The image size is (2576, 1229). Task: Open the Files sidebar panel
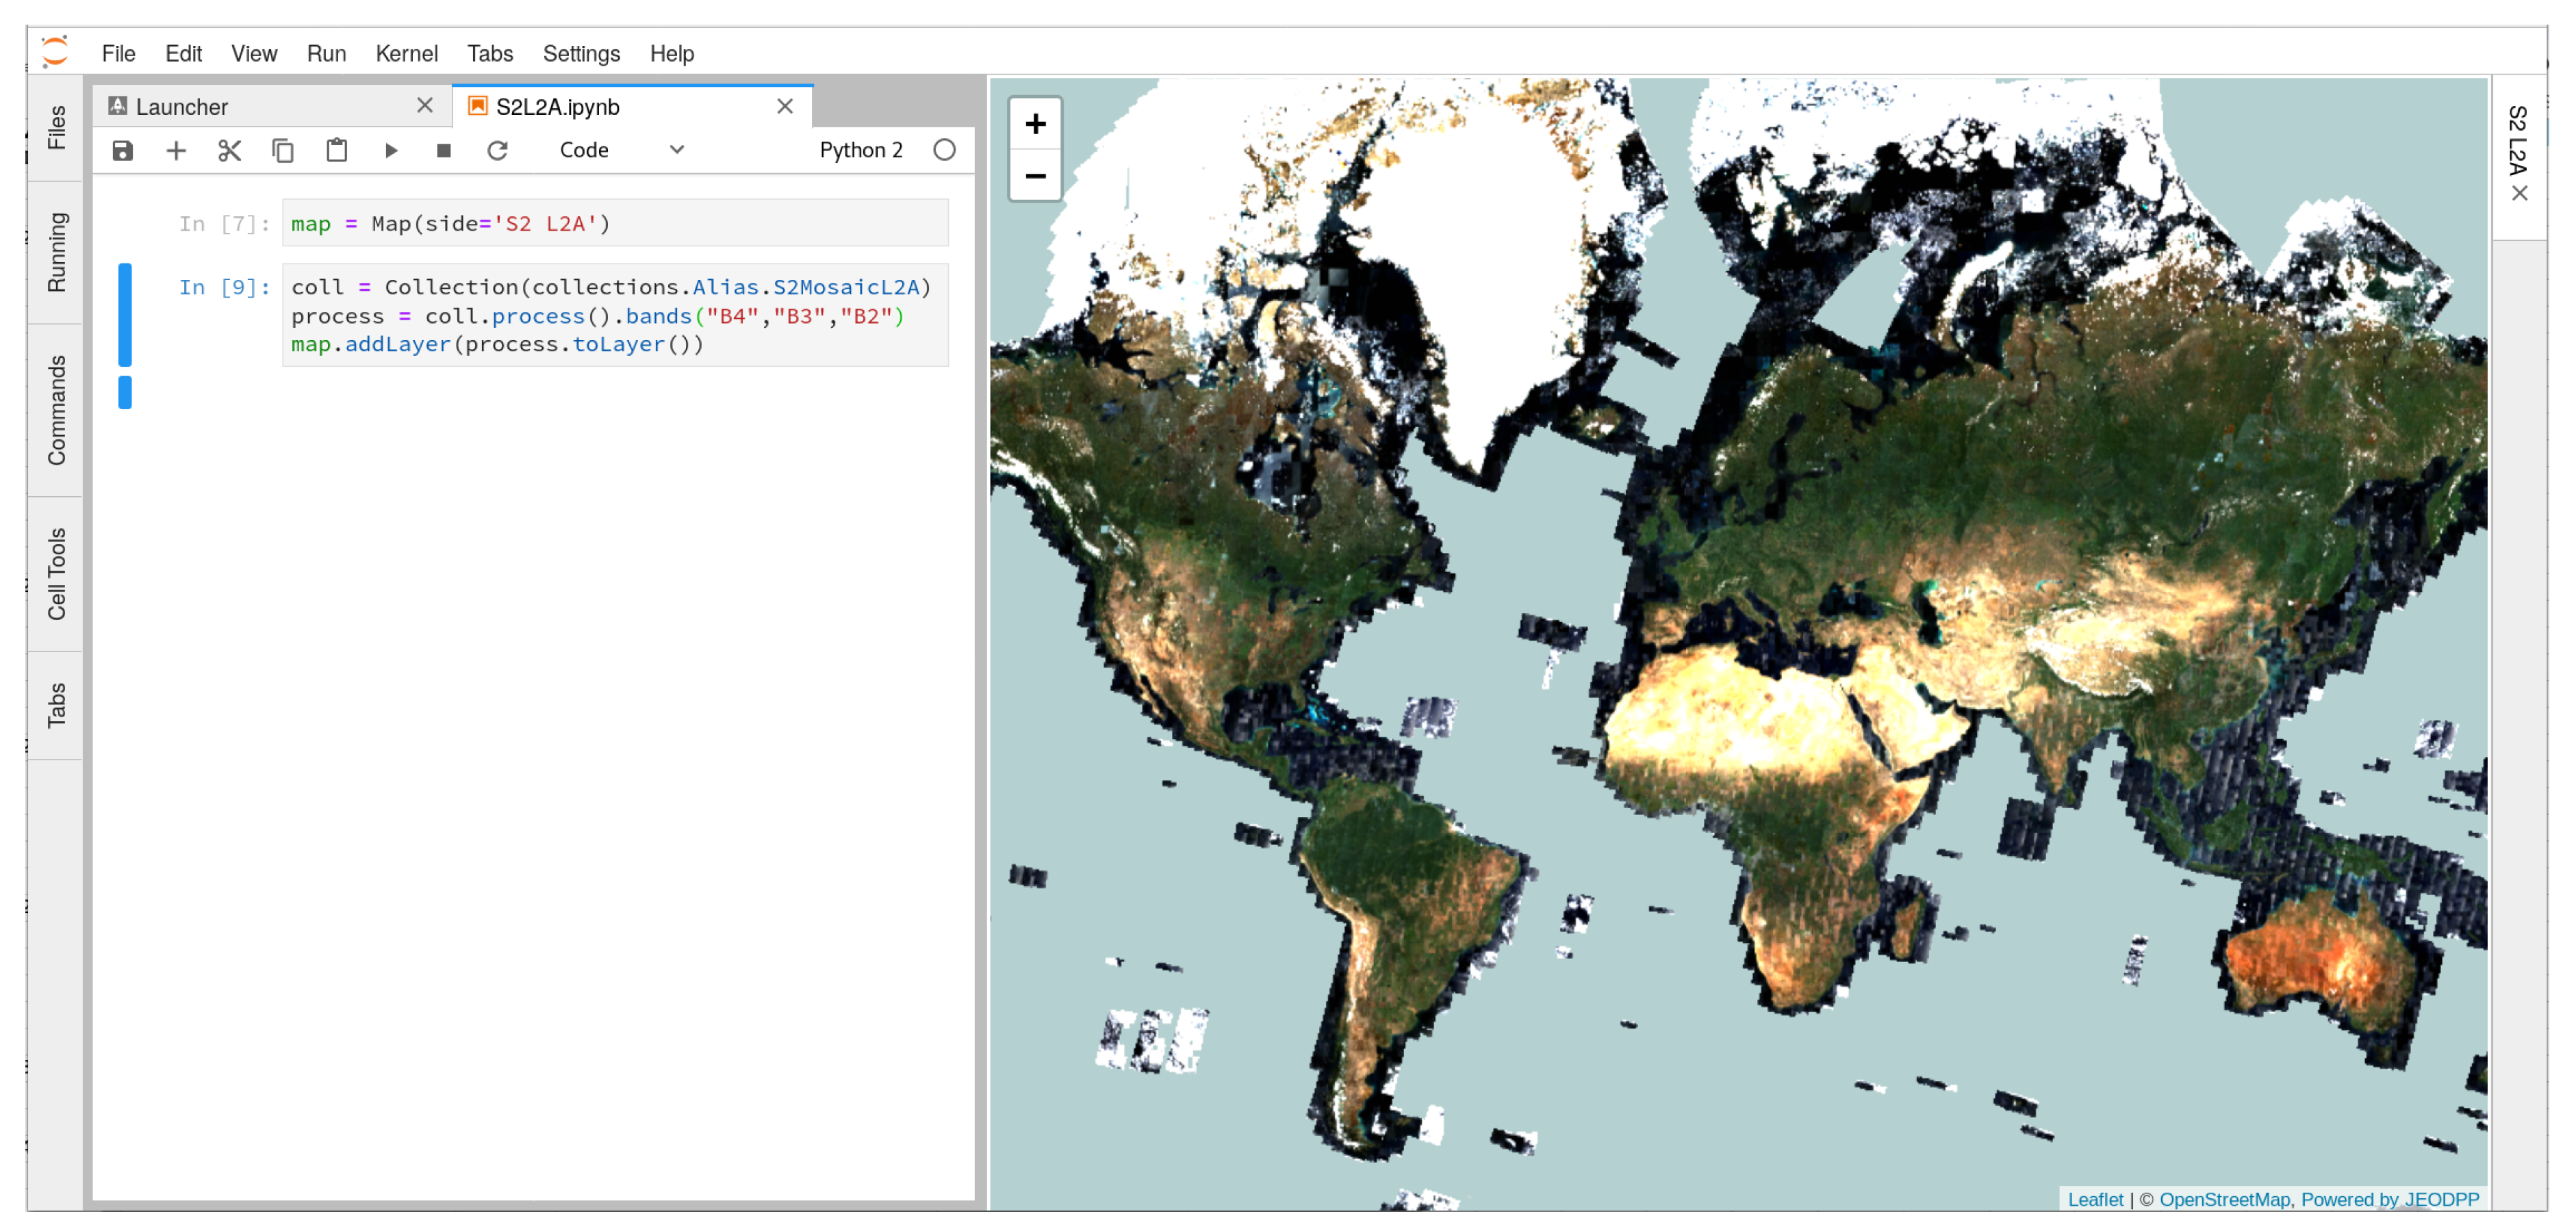click(x=56, y=127)
